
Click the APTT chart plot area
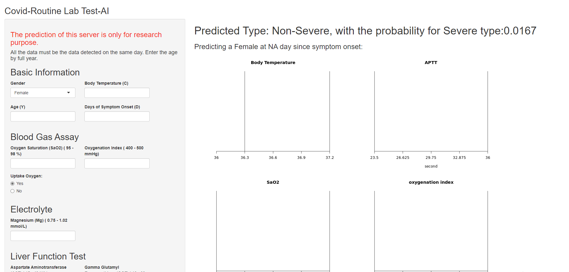431,111
